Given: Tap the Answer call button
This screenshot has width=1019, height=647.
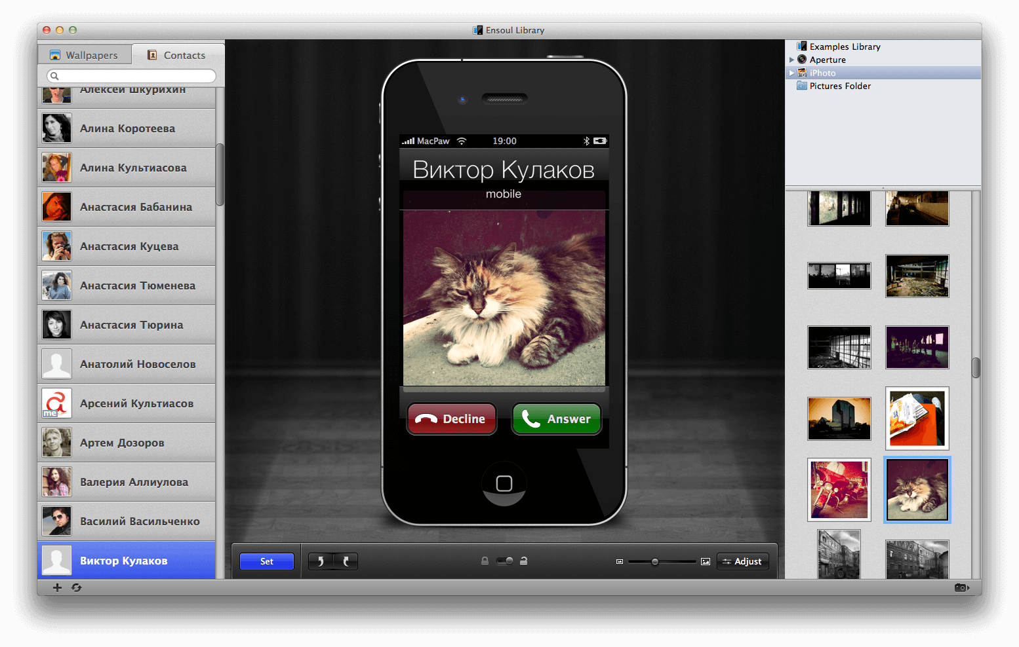Looking at the screenshot, I should (557, 419).
